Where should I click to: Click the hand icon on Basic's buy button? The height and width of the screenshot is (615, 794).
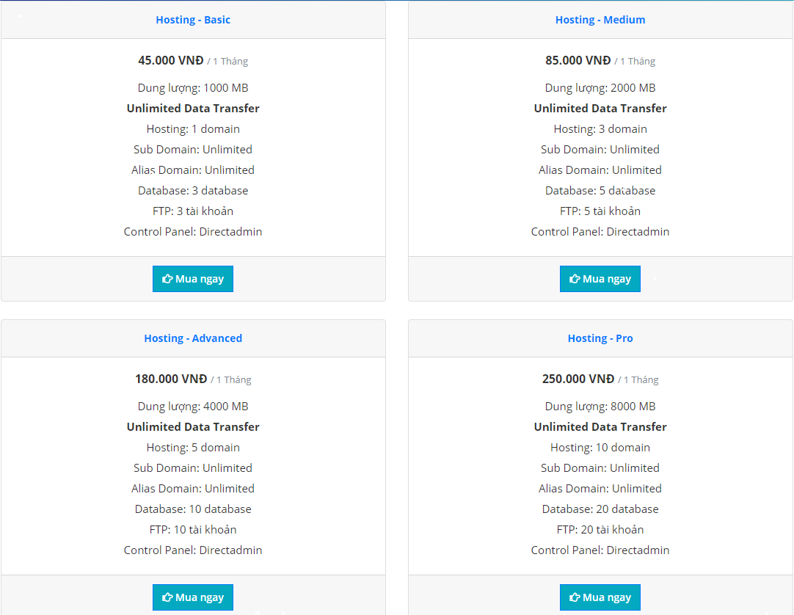[167, 279]
